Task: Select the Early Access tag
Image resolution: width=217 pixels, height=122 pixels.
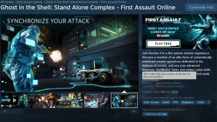Action: [x=151, y=102]
